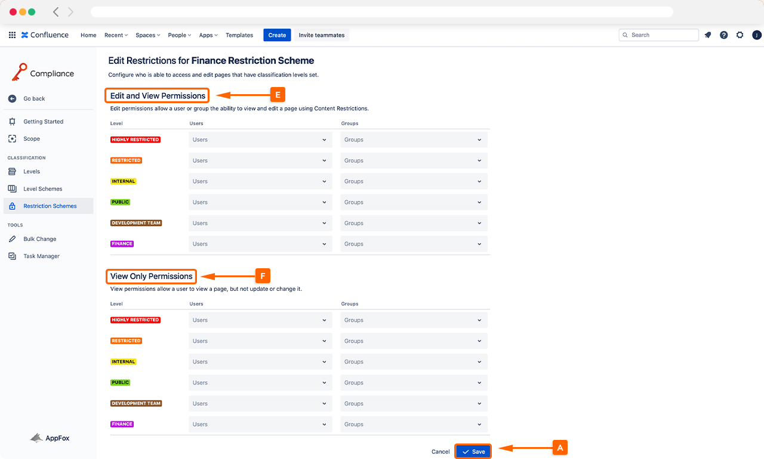Image resolution: width=764 pixels, height=459 pixels.
Task: Select Getting Started in the sidebar
Action: pos(43,122)
